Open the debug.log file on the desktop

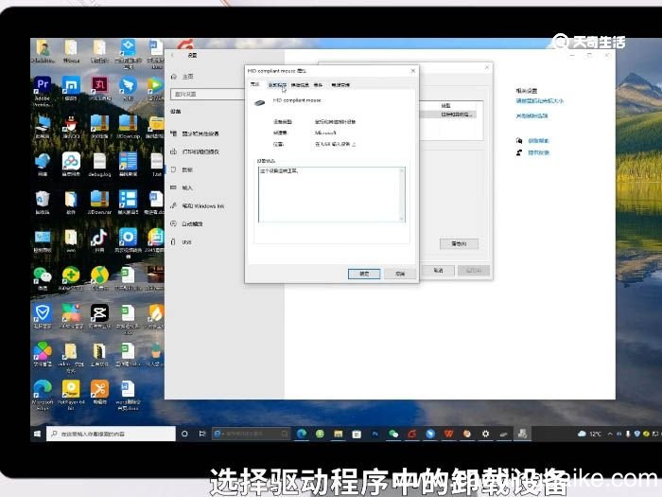coord(99,165)
